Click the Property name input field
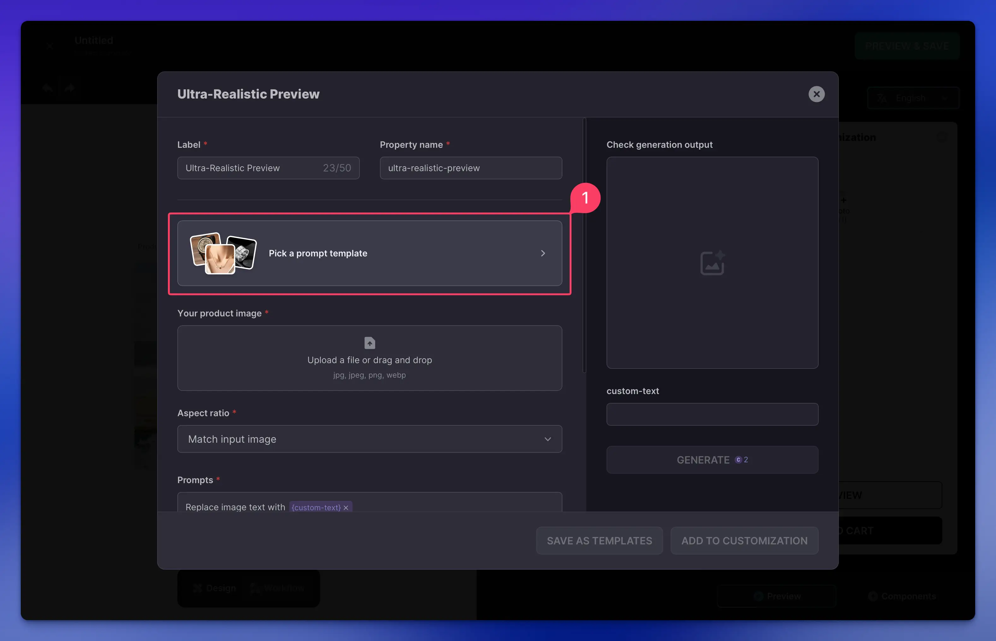The height and width of the screenshot is (641, 996). (471, 168)
